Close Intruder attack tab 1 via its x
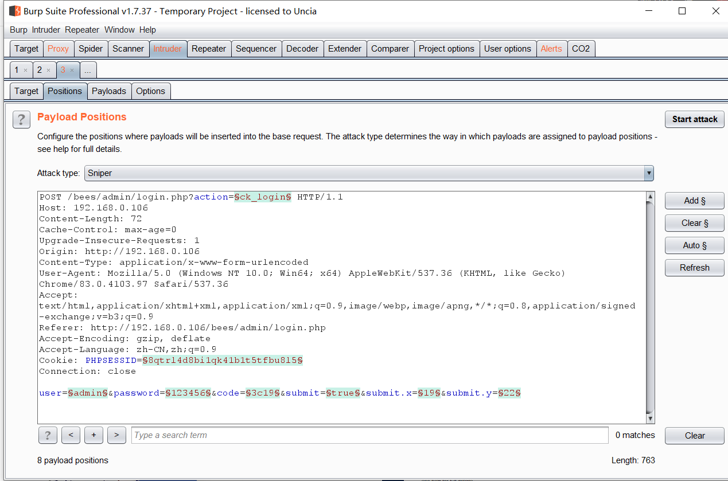Screen dimensions: 728x481 click(x=25, y=71)
